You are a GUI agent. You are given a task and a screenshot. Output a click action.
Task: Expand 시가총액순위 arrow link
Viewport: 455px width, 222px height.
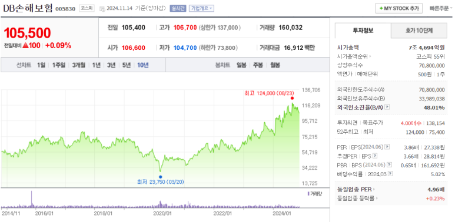(355, 56)
